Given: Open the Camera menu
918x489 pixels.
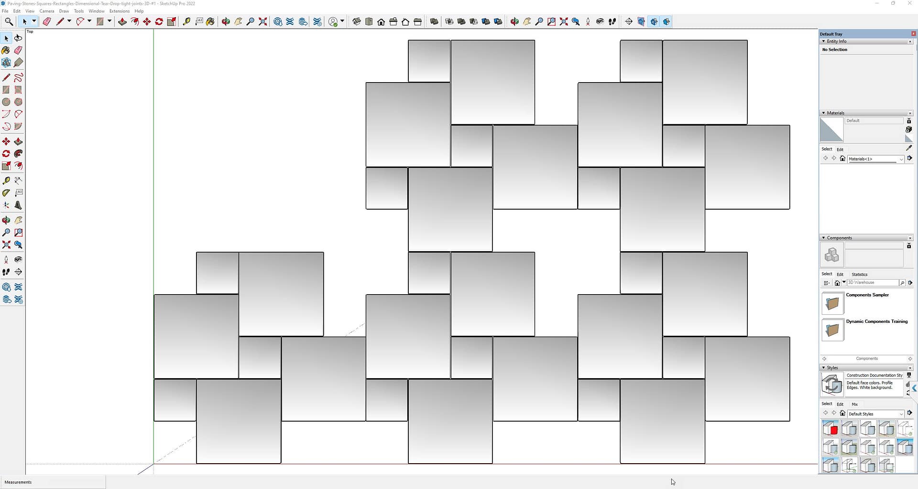Looking at the screenshot, I should (47, 11).
